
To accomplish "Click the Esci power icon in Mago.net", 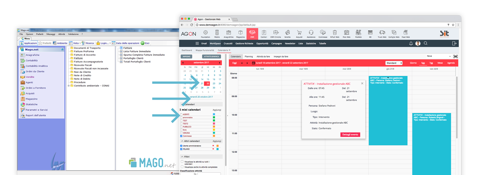I will click(143, 43).
